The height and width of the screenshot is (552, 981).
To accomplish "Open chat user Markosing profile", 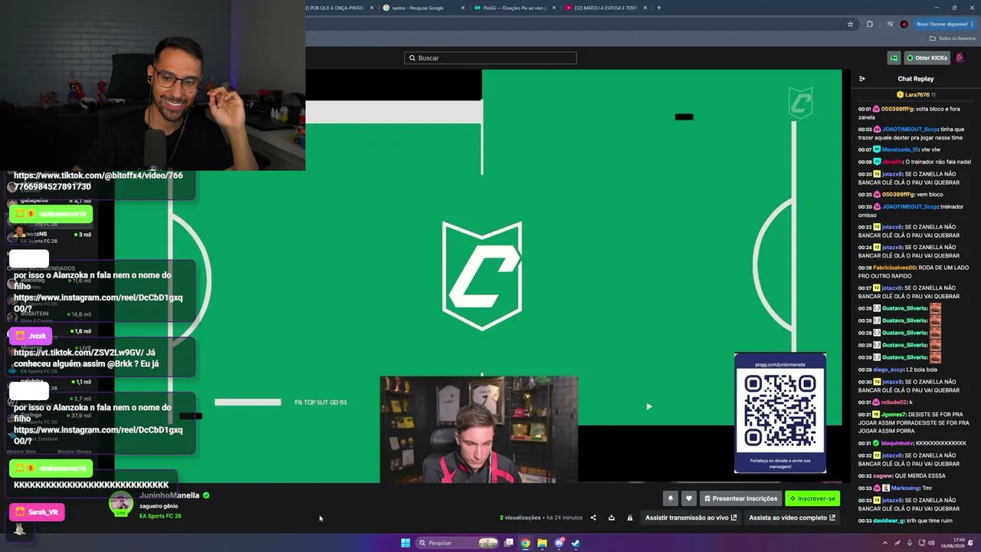I will pos(906,488).
